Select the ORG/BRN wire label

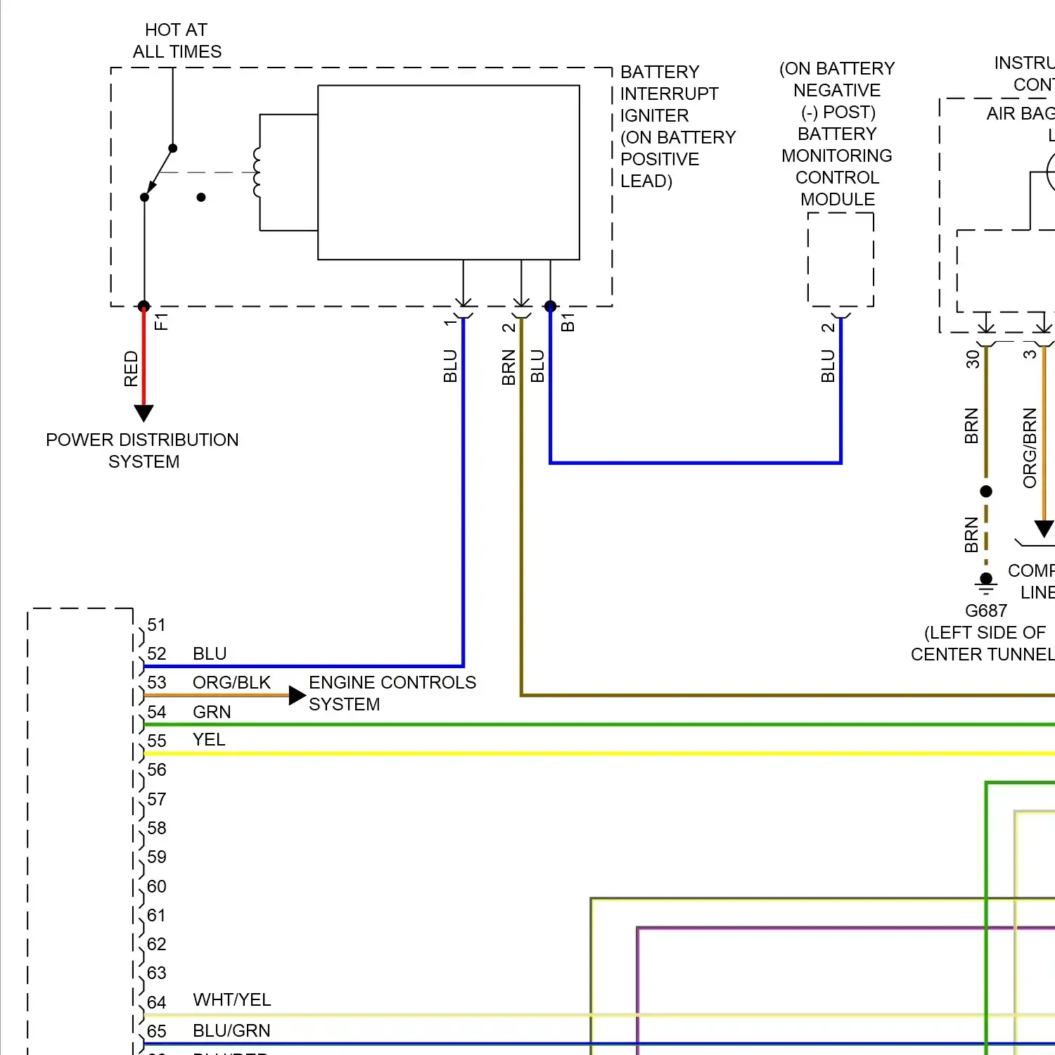click(1030, 448)
